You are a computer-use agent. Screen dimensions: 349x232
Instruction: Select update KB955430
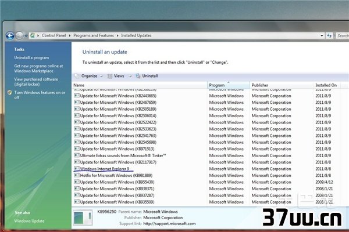click(x=117, y=182)
